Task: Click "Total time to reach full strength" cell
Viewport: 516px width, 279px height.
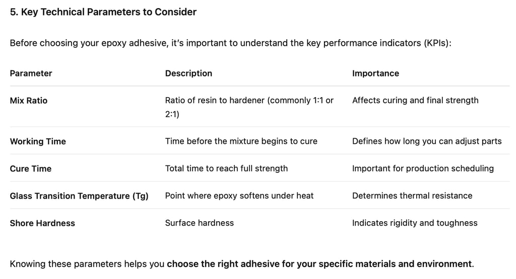Action: (x=226, y=168)
